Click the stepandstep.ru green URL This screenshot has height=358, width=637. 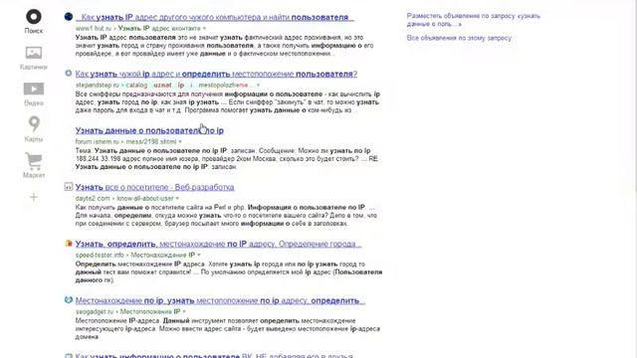point(98,86)
